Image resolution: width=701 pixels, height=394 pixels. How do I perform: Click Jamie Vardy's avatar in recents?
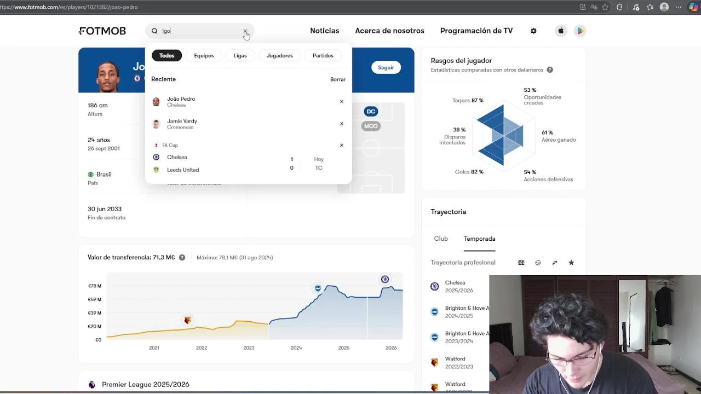[156, 124]
